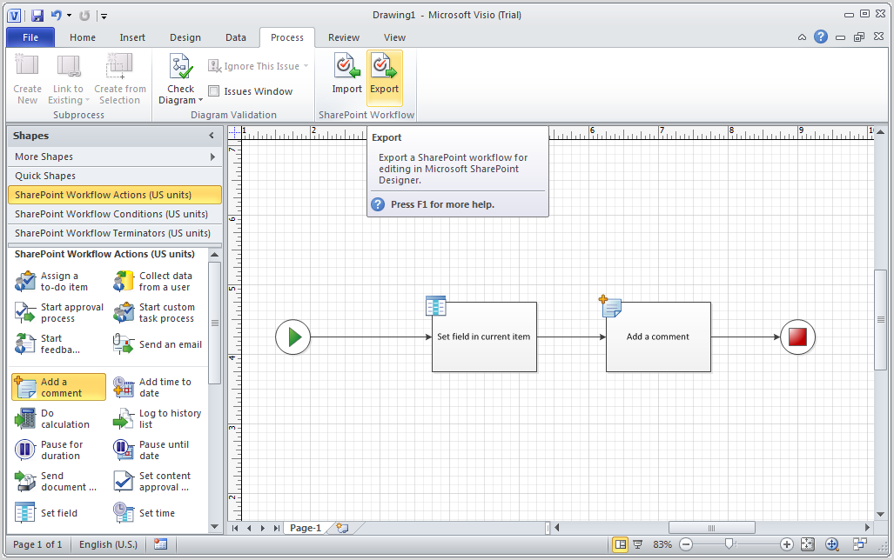Select SharePoint Workflow Terminators stencil
The width and height of the screenshot is (894, 560).
pyautogui.click(x=115, y=233)
